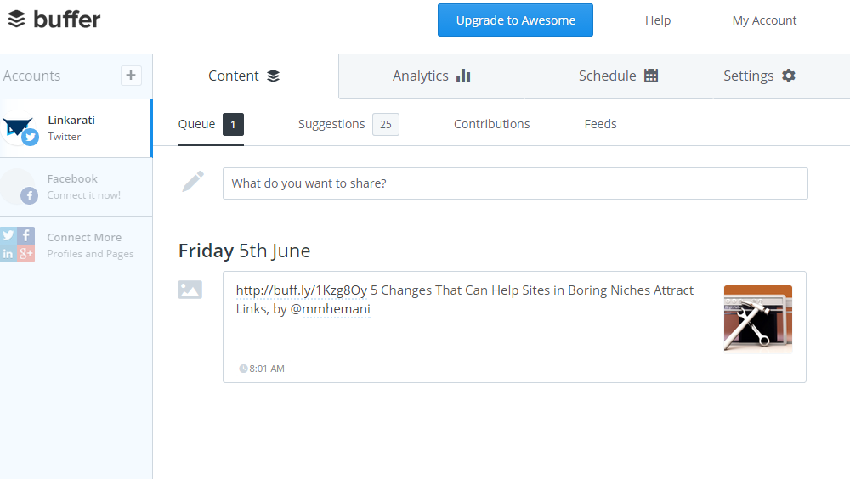The width and height of the screenshot is (850, 479).
Task: Go to the Settings tab
Action: (x=759, y=76)
